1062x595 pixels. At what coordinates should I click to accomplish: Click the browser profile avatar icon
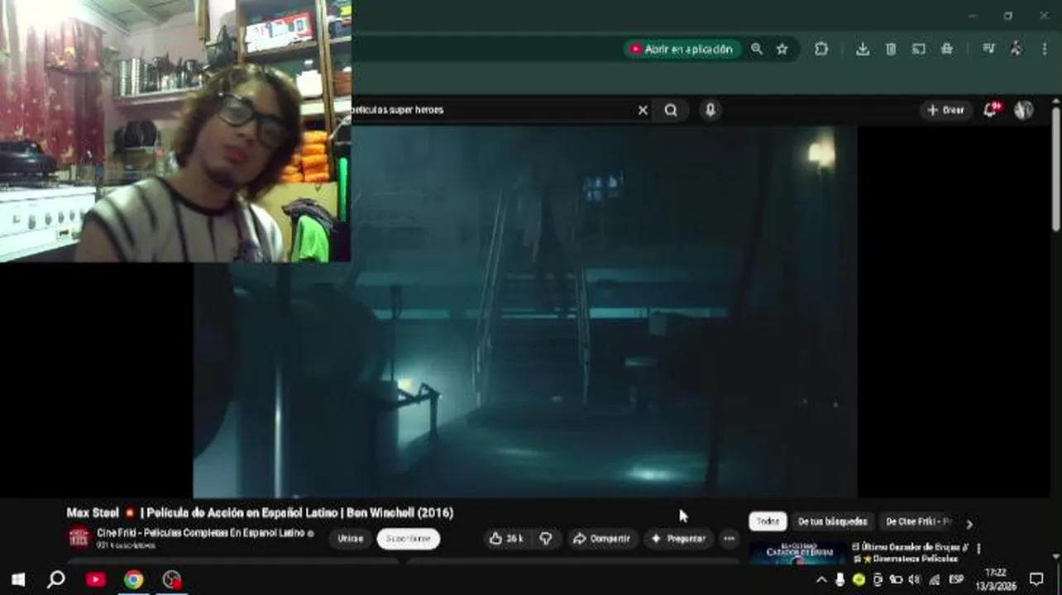pyautogui.click(x=1017, y=49)
